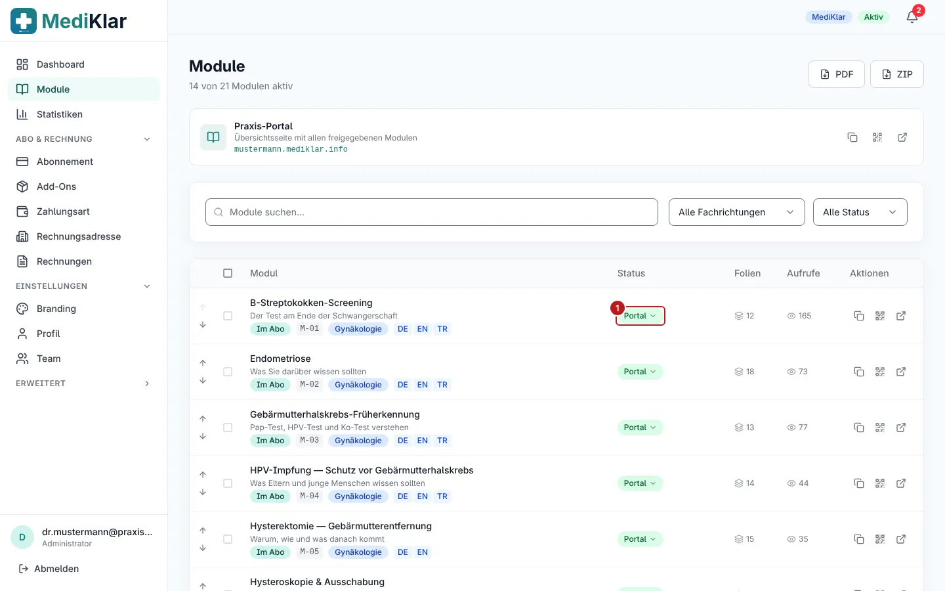Viewport: 945px width, 591px height.
Task: Open Zahlungsart page
Action: click(x=84, y=211)
